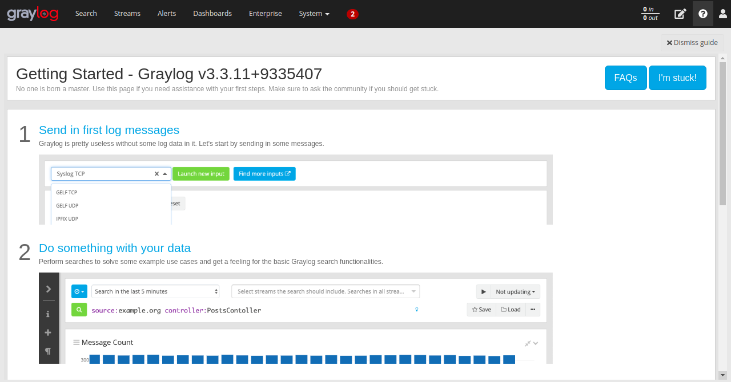Image resolution: width=731 pixels, height=382 pixels.
Task: Open the Syslog TCP input type dropdown
Action: coord(111,174)
